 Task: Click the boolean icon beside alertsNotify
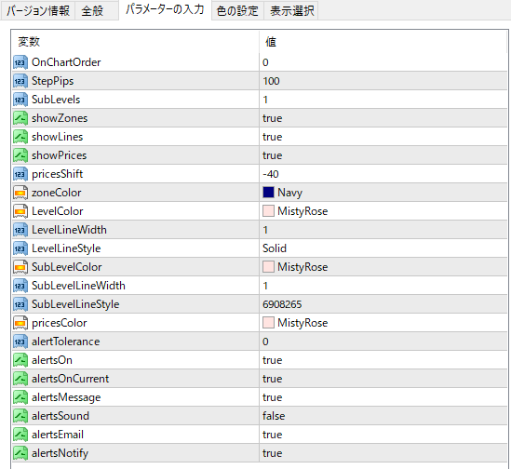pyautogui.click(x=20, y=452)
